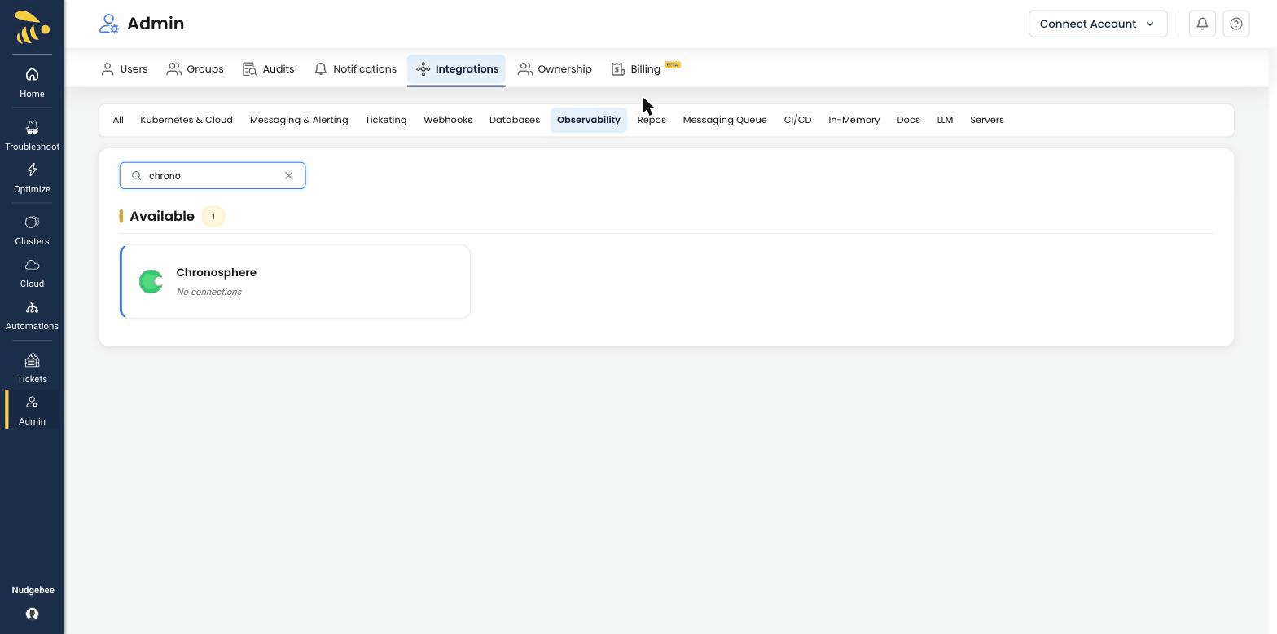Focus the integration search field

click(213, 175)
